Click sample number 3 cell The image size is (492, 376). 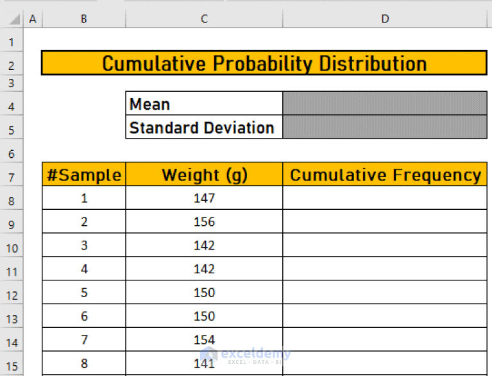pyautogui.click(x=84, y=245)
